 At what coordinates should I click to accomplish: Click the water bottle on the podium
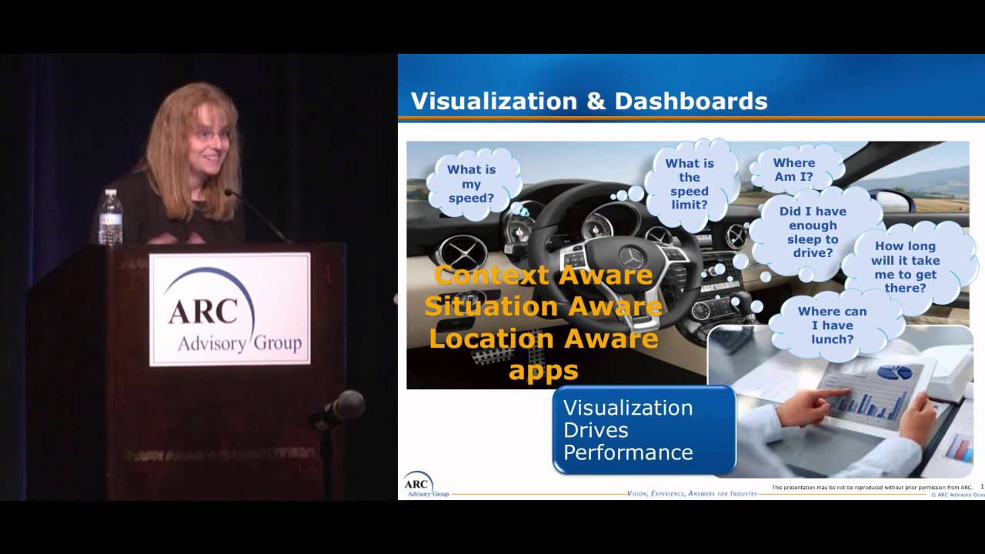coord(110,218)
